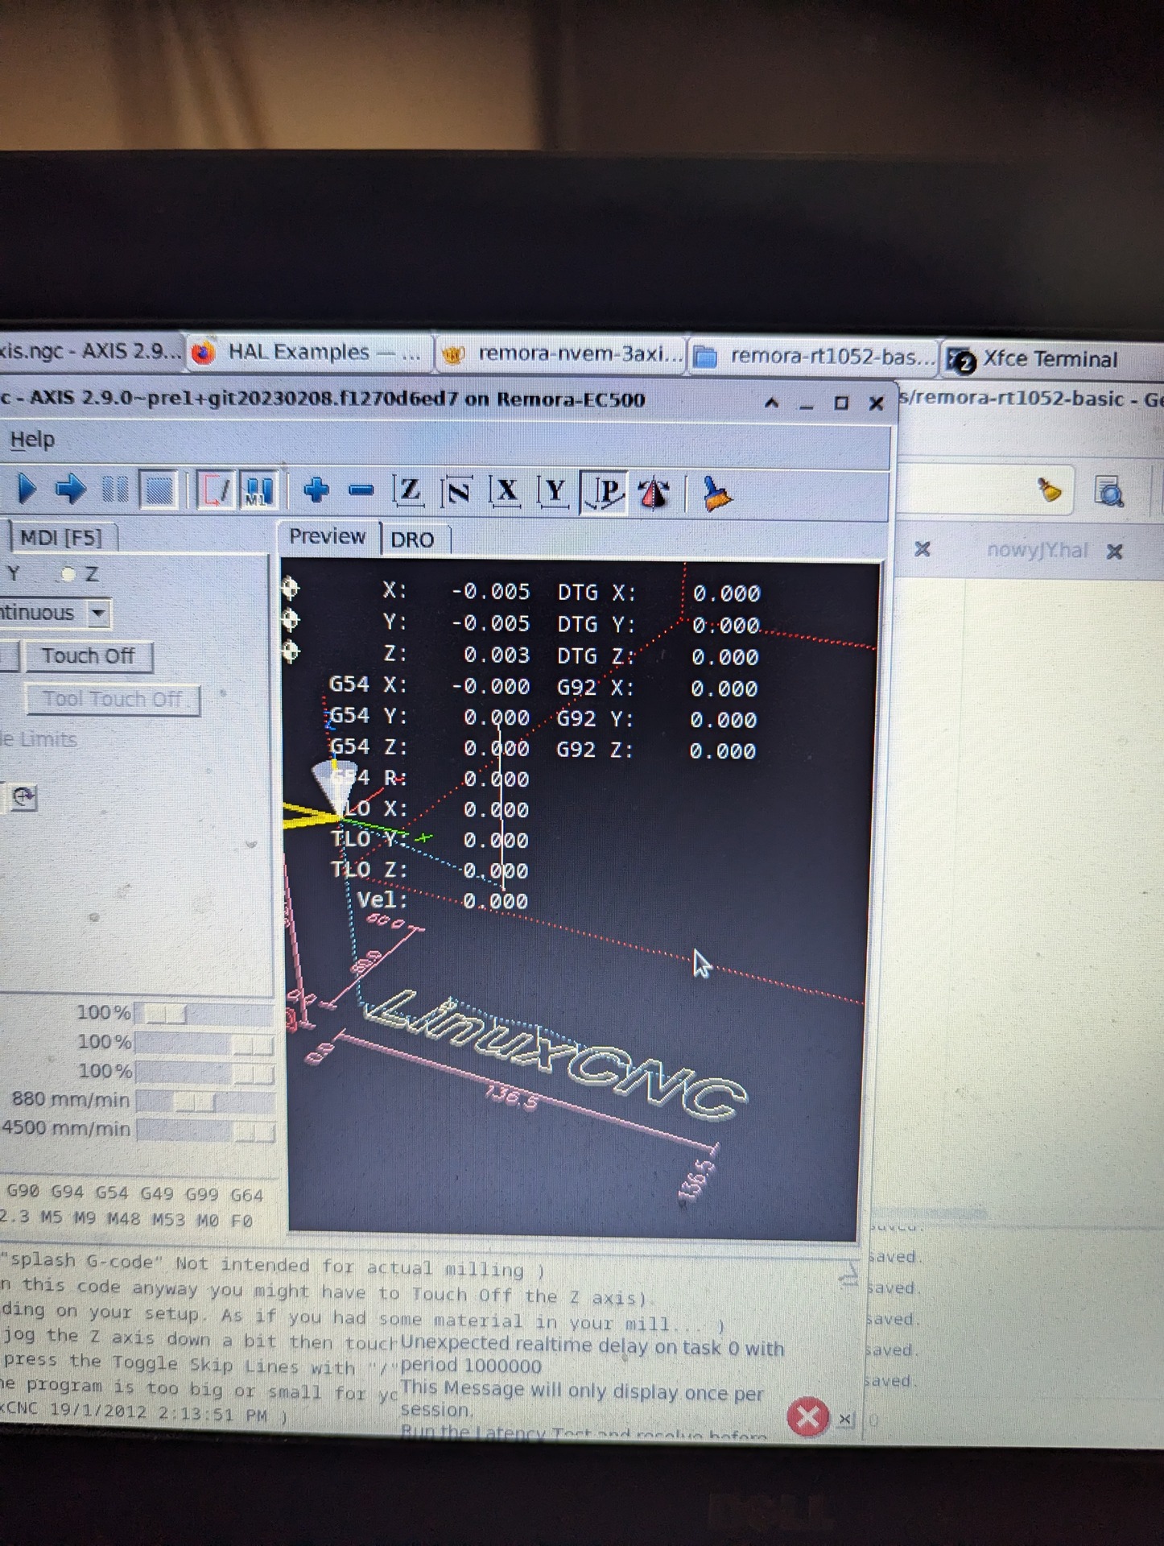Viewport: 1164px width, 1546px height.
Task: Step through the program with the arrow icon
Action: click(70, 489)
